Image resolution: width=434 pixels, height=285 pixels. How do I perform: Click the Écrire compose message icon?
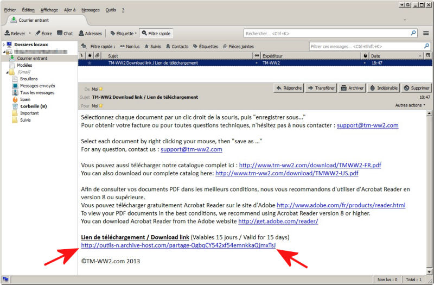pyautogui.click(x=39, y=33)
